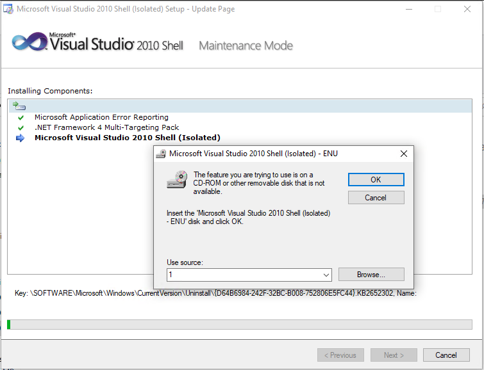The height and width of the screenshot is (370, 484).
Task: Click the installer icon in dialog title bar
Action: tap(161, 154)
